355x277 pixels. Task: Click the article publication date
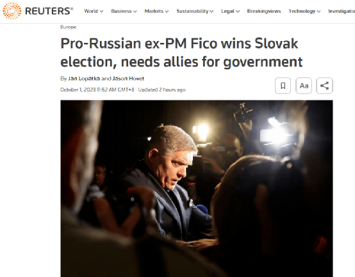[x=97, y=90]
